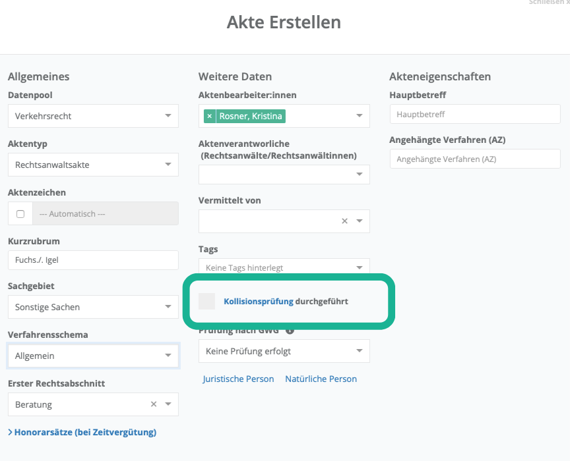The image size is (570, 461).
Task: Check the Kollisionsprüfung durchgeführt box
Action: coord(207,302)
